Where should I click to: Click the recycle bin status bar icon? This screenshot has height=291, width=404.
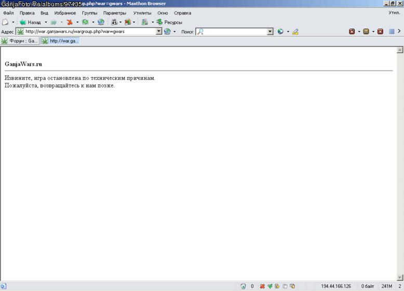pos(243,286)
